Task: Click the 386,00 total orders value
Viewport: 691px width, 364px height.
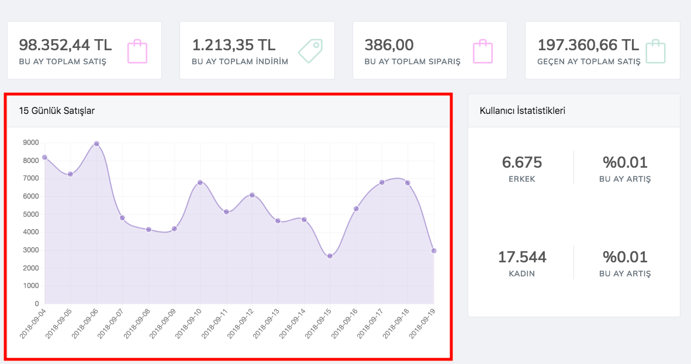Action: (389, 45)
